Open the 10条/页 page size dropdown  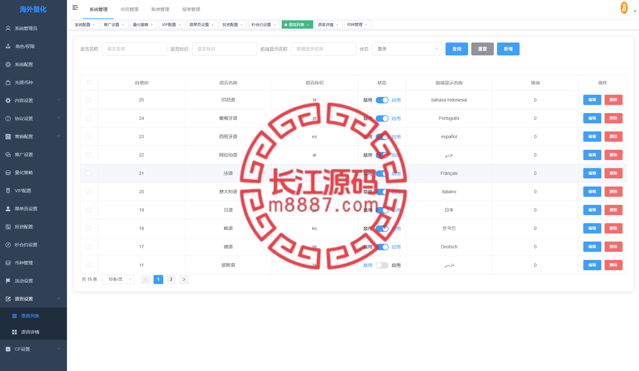tap(118, 280)
